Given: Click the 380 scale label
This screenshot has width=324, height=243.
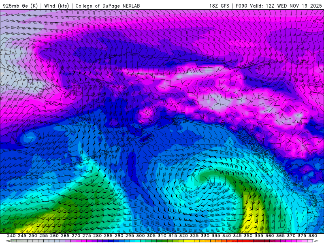Looking at the screenshot, I should point(313,236).
